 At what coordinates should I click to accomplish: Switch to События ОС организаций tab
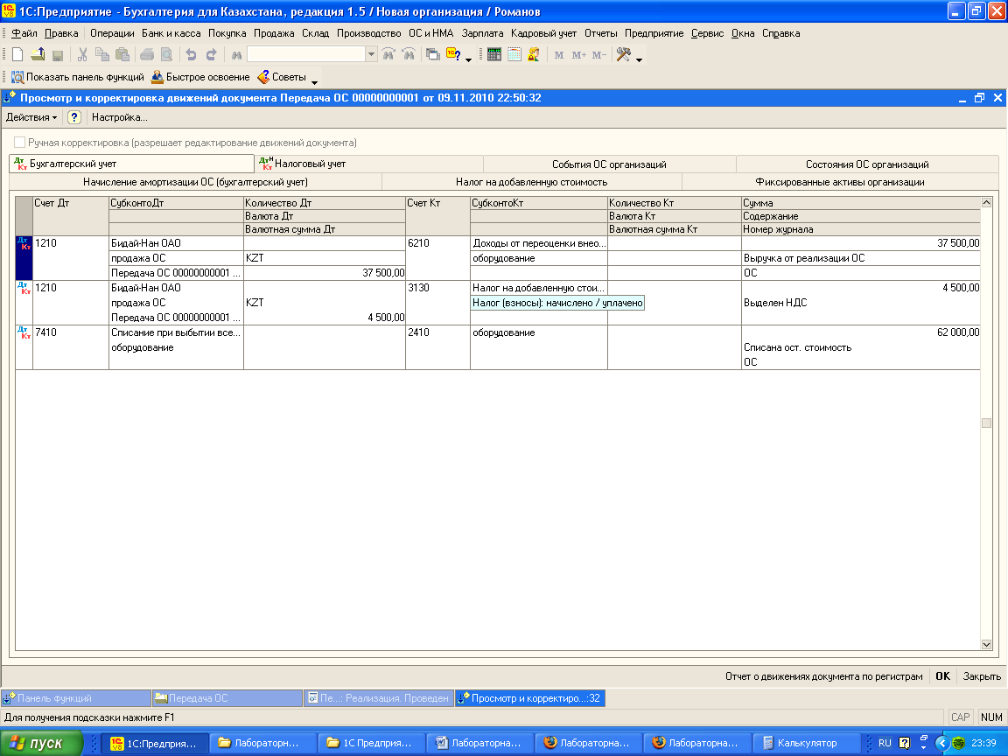[609, 164]
